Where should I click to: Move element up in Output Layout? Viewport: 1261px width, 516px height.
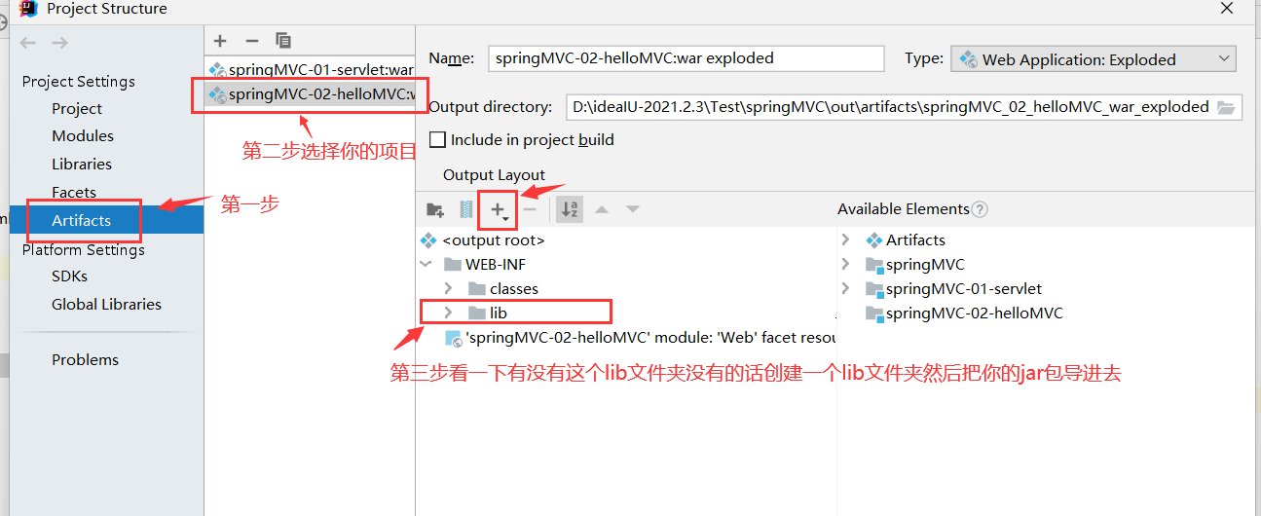tap(602, 209)
